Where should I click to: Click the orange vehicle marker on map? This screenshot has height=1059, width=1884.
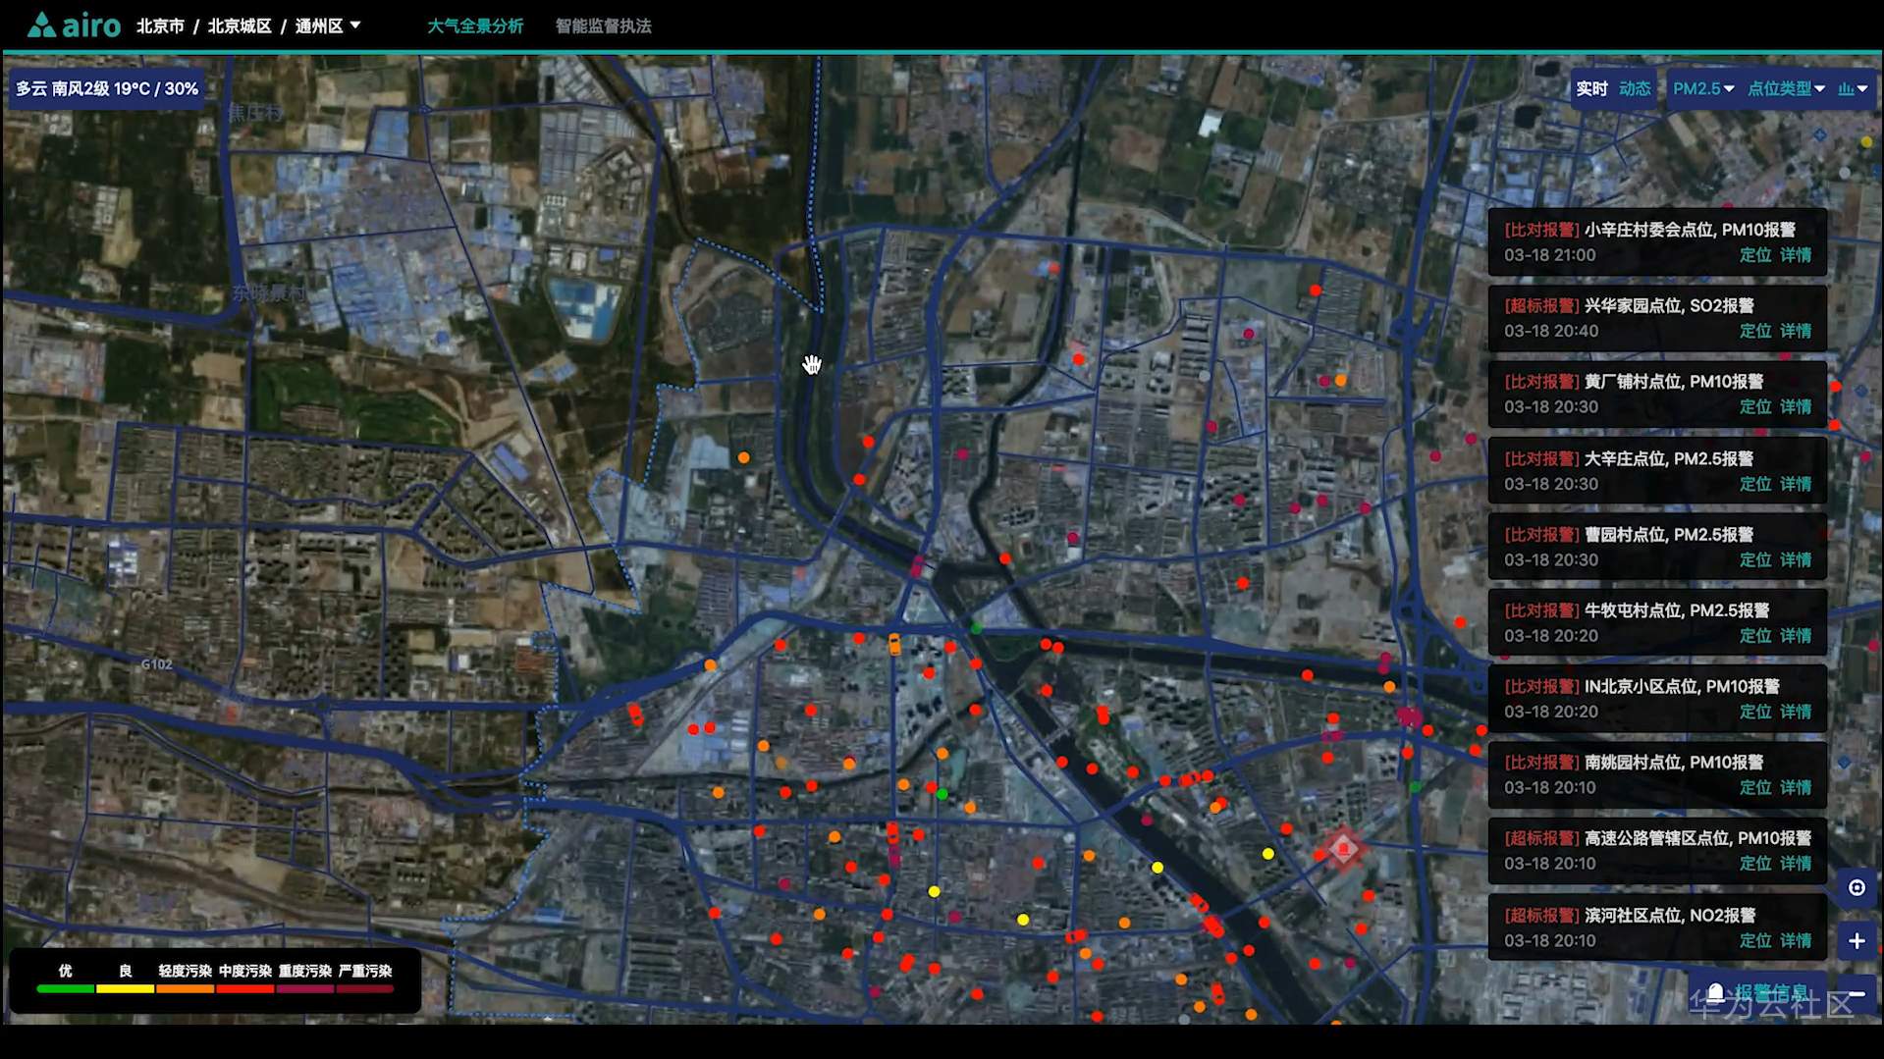click(894, 644)
